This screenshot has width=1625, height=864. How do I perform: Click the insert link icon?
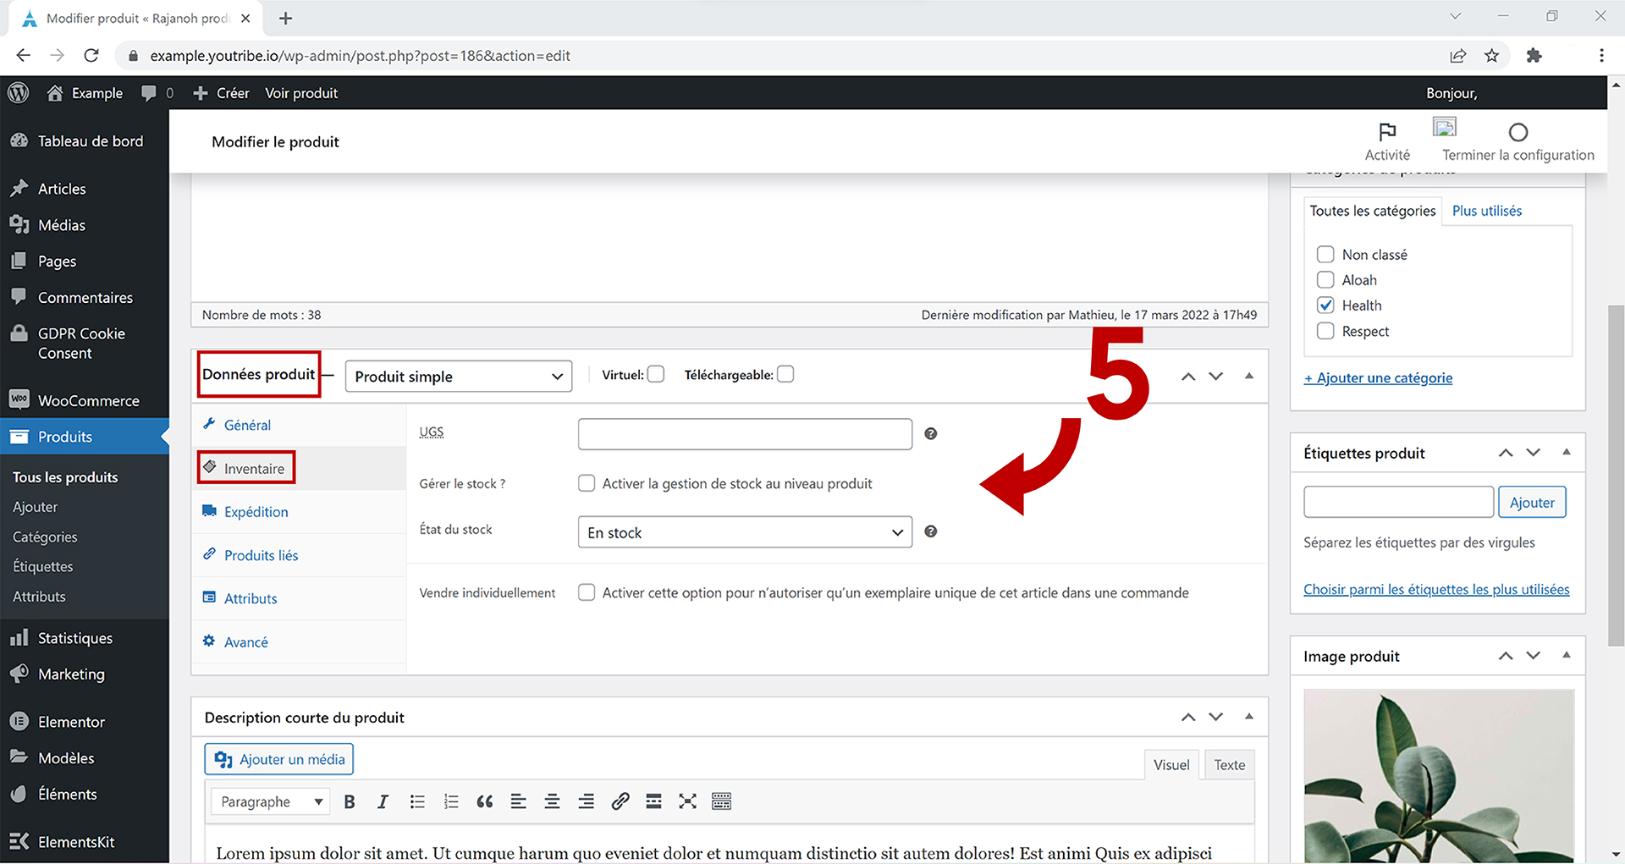(620, 801)
